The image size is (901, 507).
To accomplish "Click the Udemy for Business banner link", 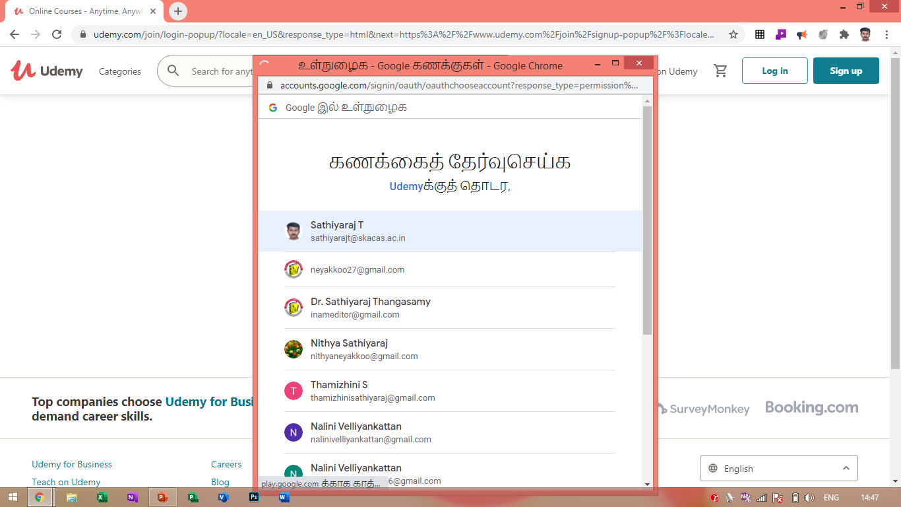I will tap(209, 401).
